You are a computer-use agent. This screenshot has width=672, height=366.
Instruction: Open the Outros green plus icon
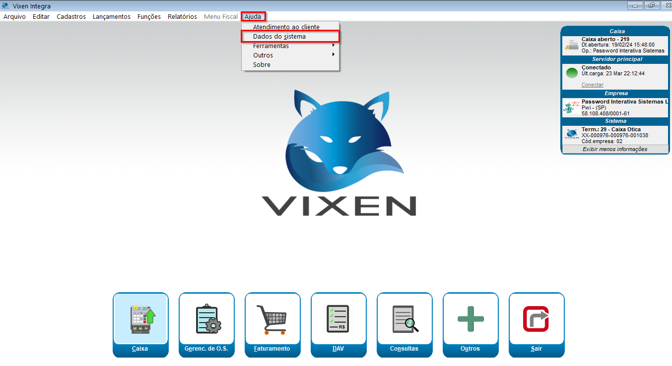tap(470, 318)
